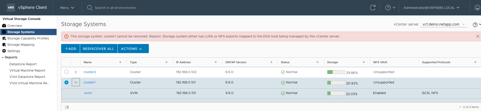Click the ONTAP Version column filter icon
The height and width of the screenshot is (111, 481).
point(271,62)
